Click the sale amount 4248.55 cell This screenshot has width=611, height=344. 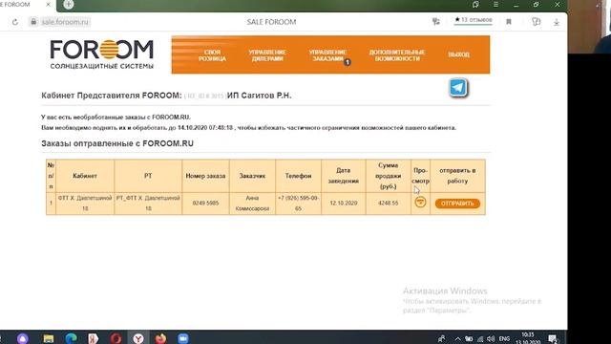click(389, 204)
